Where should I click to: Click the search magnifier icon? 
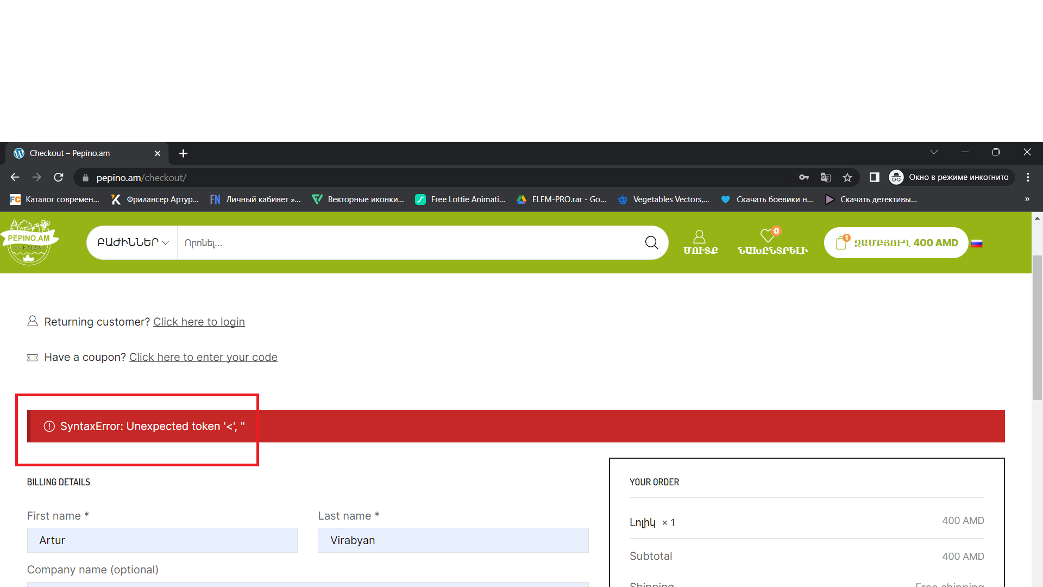(x=651, y=242)
